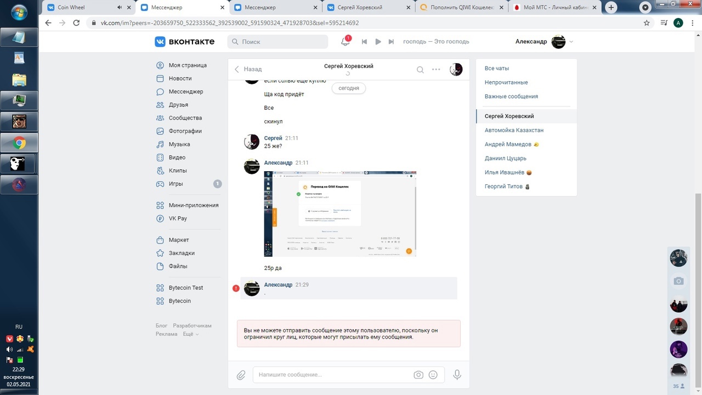Viewport: 702px width, 395px height.
Task: Select the Непрочитанные chats filter
Action: tap(506, 82)
